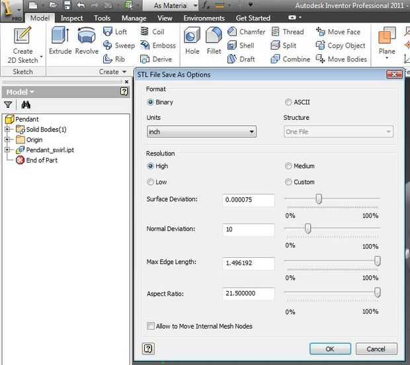Open the Get Started ribbon tab
Image resolution: width=410 pixels, height=365 pixels.
[x=253, y=18]
